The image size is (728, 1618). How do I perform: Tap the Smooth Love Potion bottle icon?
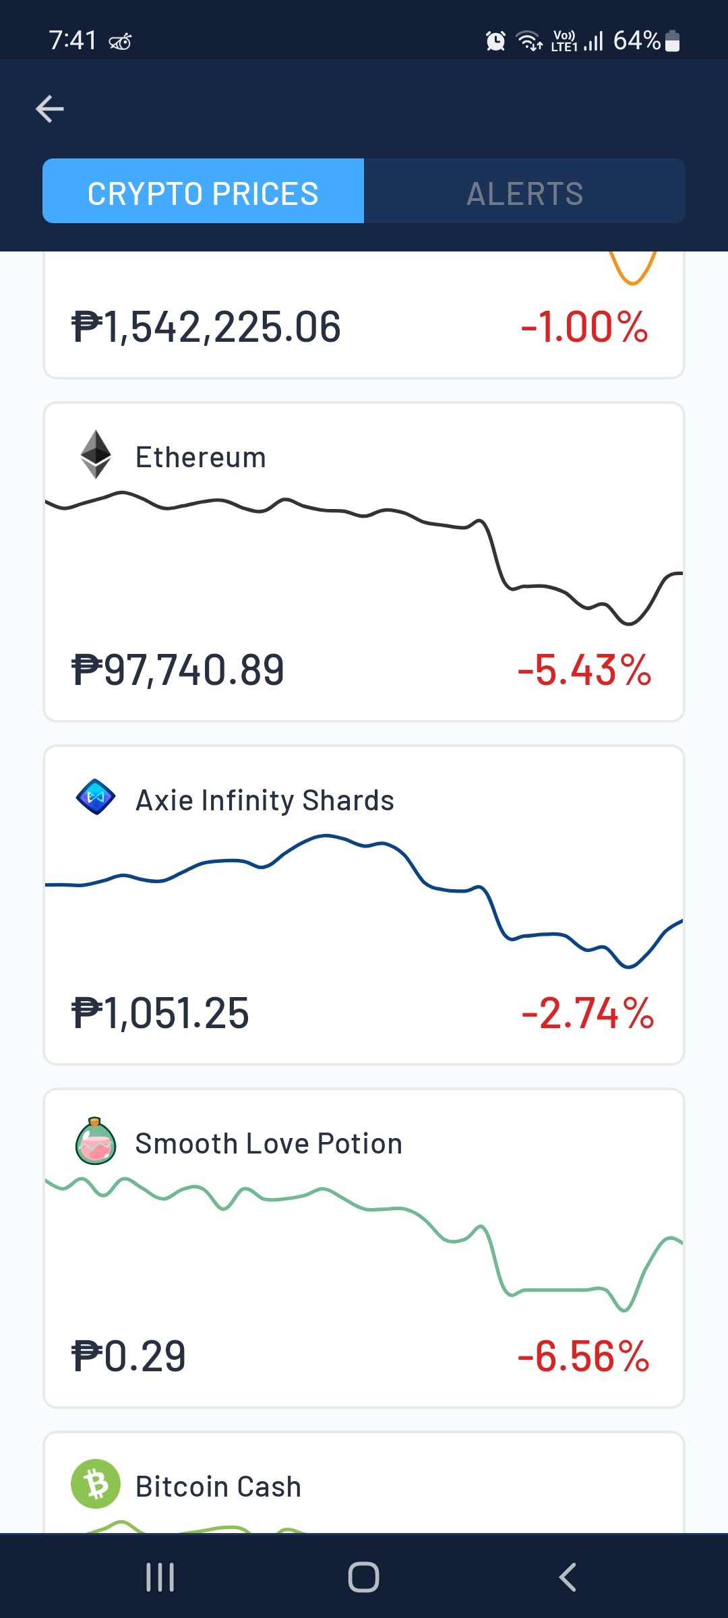(x=96, y=1141)
